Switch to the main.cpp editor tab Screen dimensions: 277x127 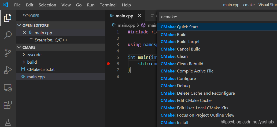tap(124, 16)
